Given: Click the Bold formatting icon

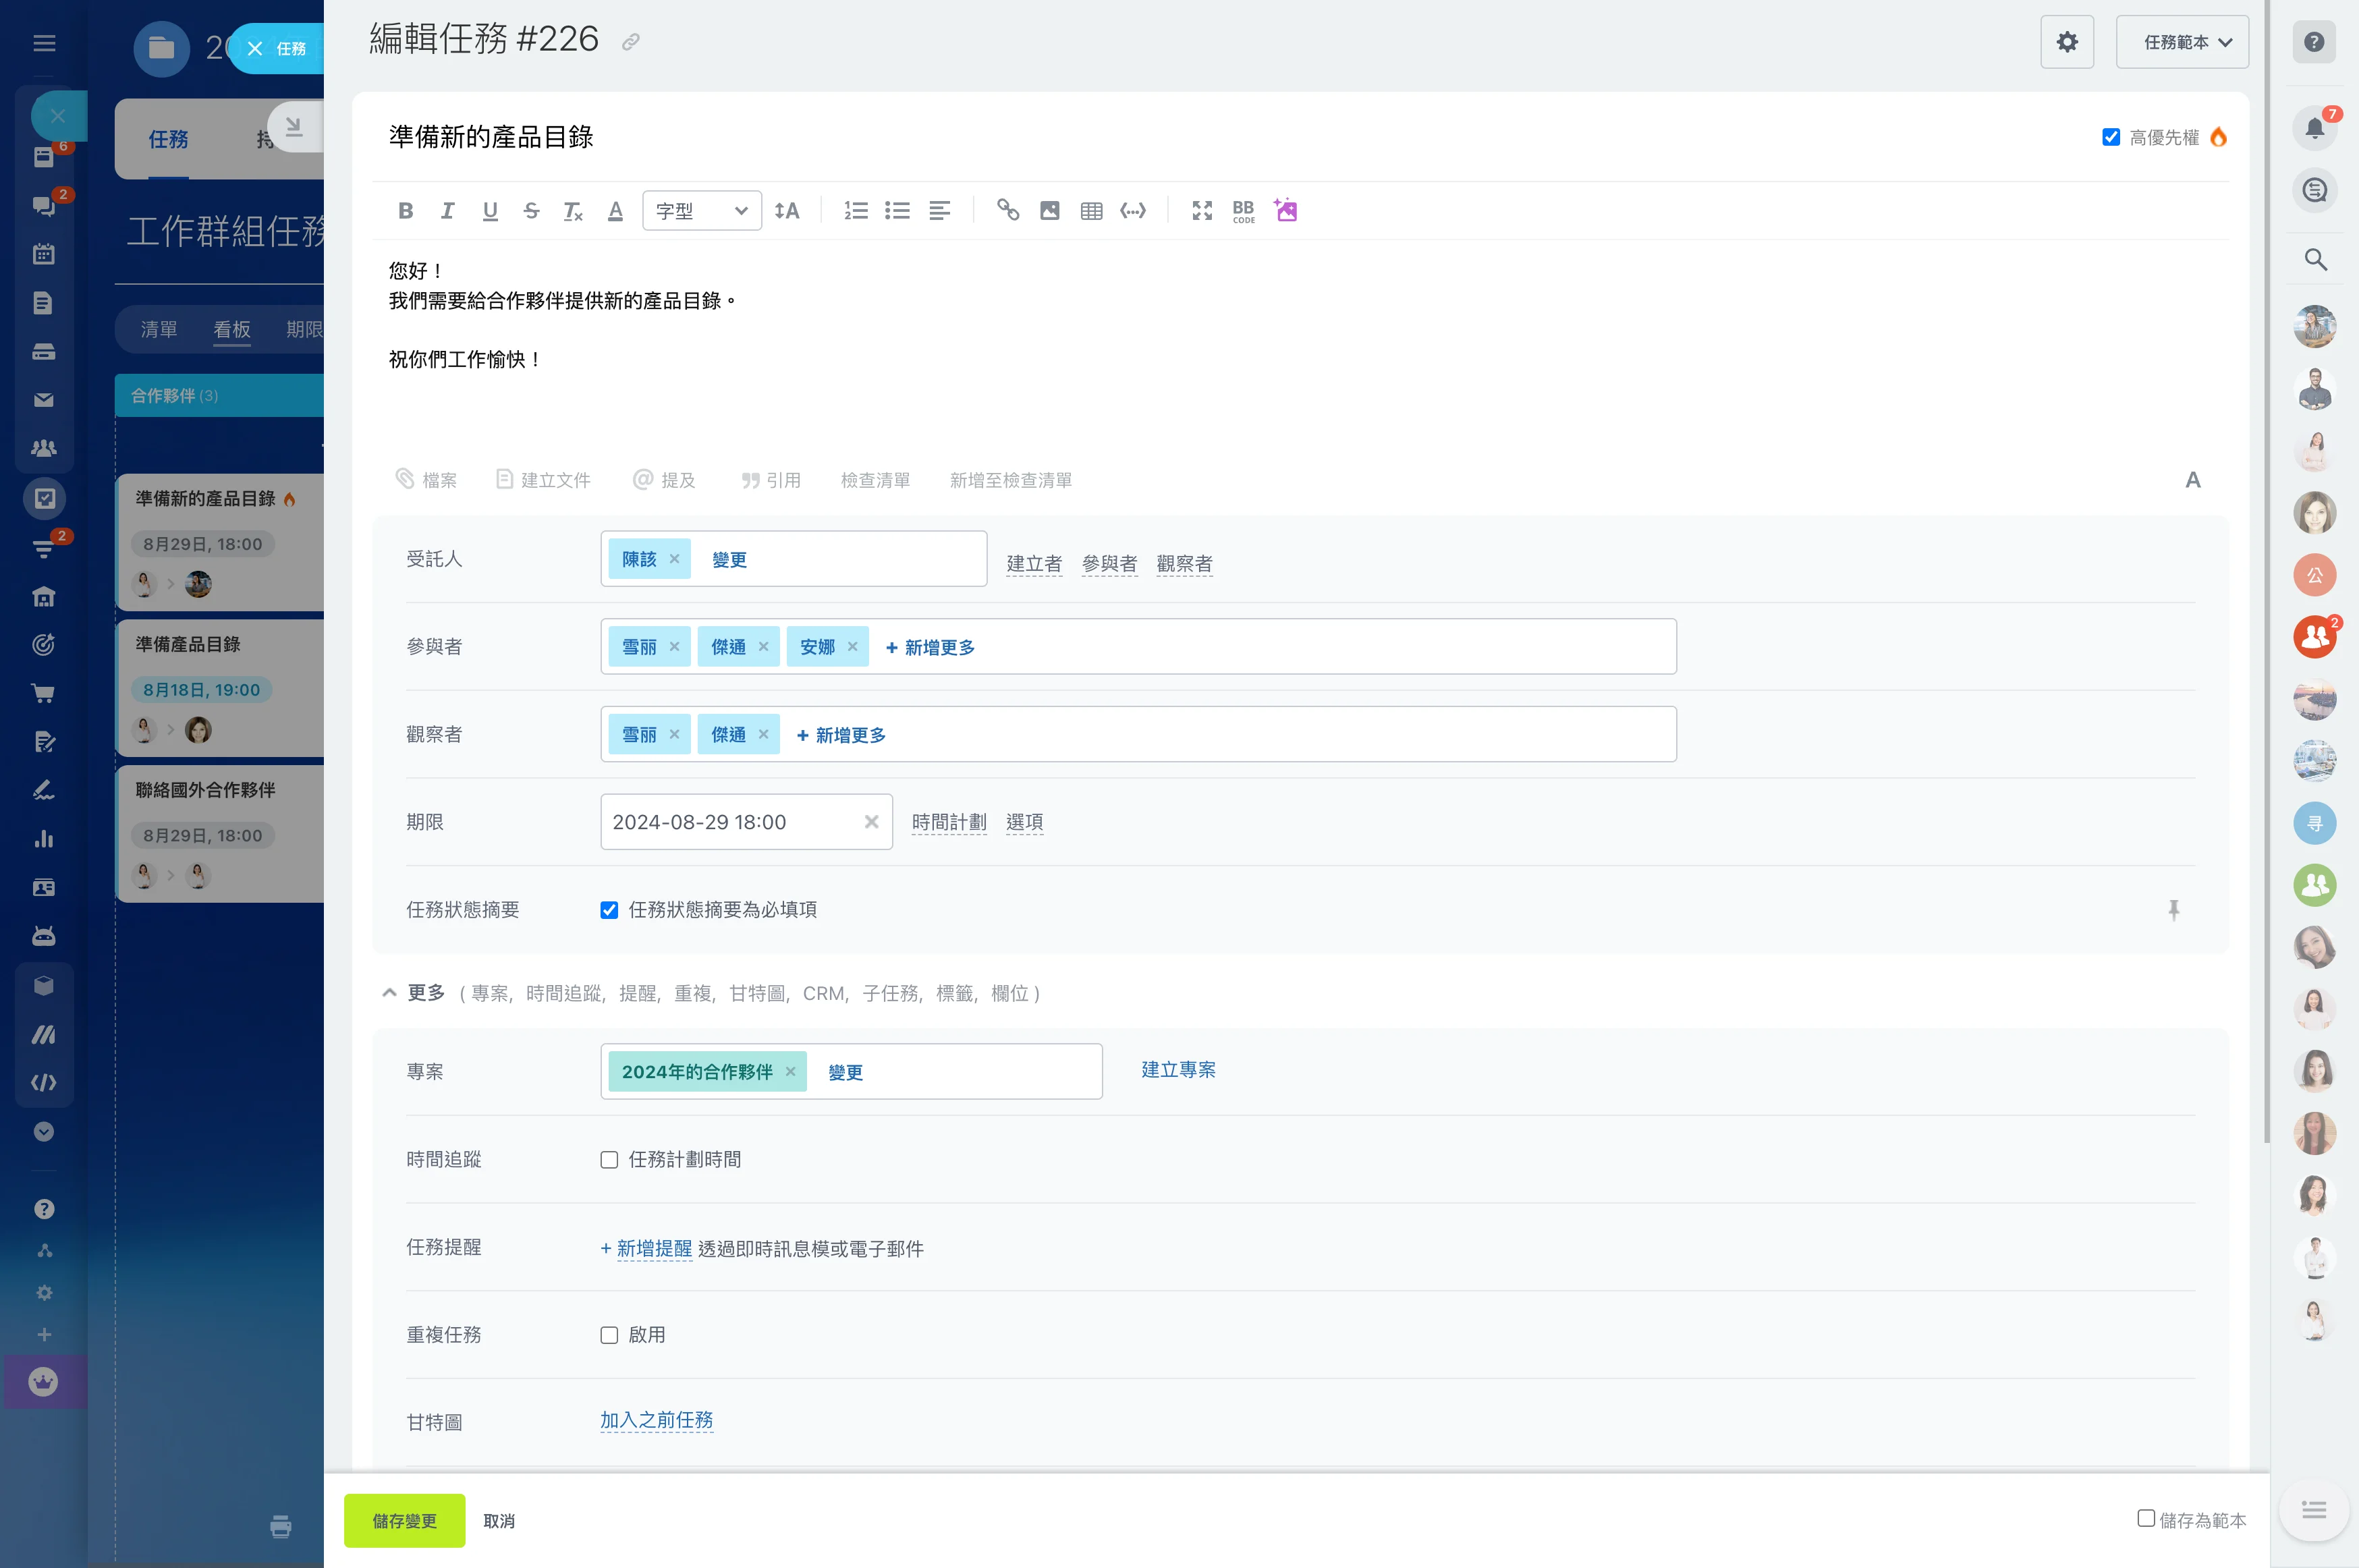Looking at the screenshot, I should click(x=405, y=211).
